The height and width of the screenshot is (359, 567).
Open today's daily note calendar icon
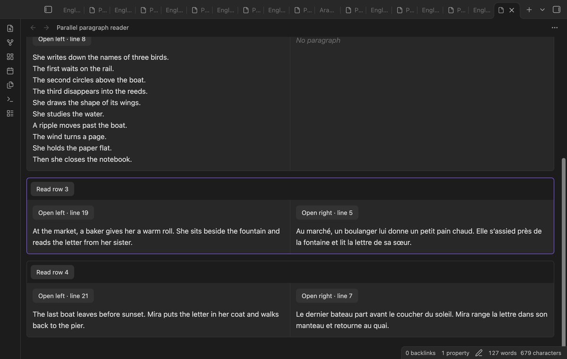coord(10,71)
